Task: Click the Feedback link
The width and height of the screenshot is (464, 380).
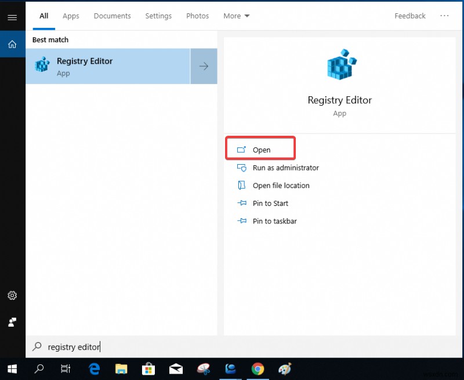Action: coord(409,16)
